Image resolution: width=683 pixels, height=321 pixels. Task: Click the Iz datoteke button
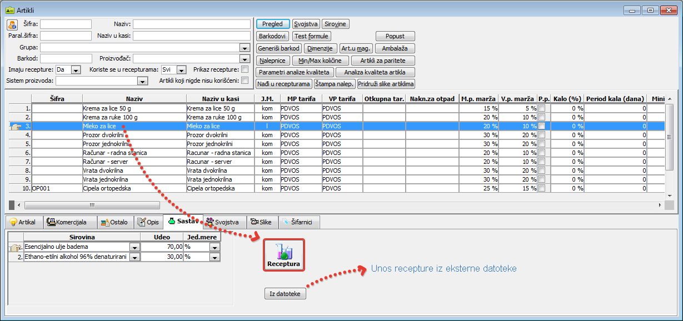point(285,294)
